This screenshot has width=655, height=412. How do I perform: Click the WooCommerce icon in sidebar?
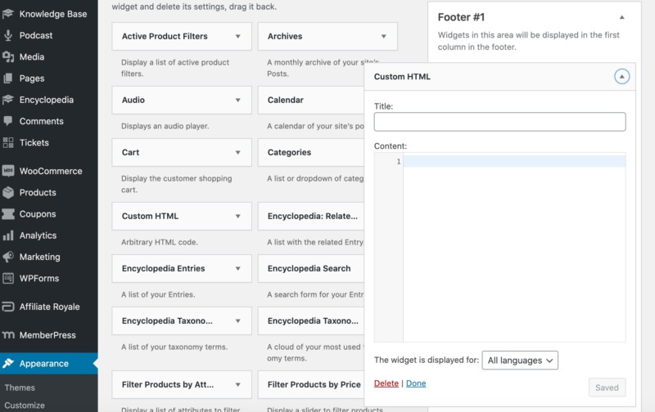[x=8, y=172]
